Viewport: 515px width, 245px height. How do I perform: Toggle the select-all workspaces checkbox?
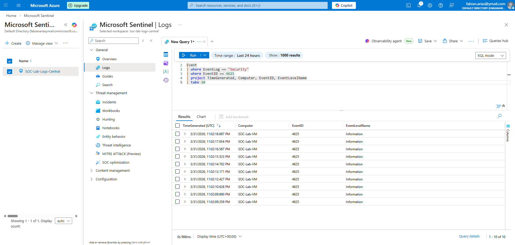point(10,61)
